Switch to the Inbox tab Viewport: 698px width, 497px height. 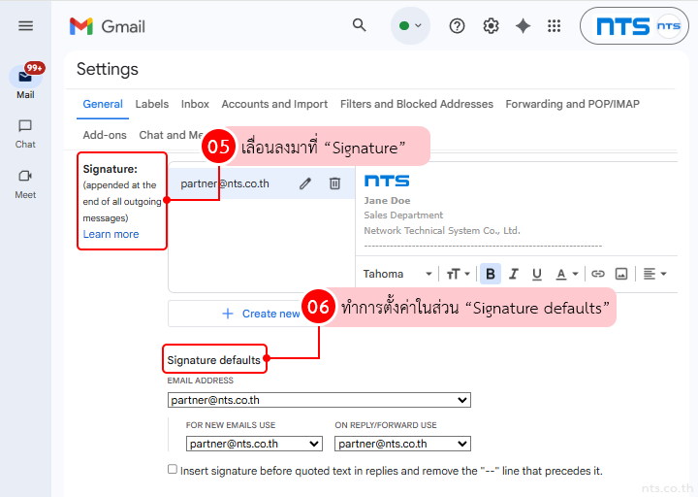pyautogui.click(x=195, y=104)
